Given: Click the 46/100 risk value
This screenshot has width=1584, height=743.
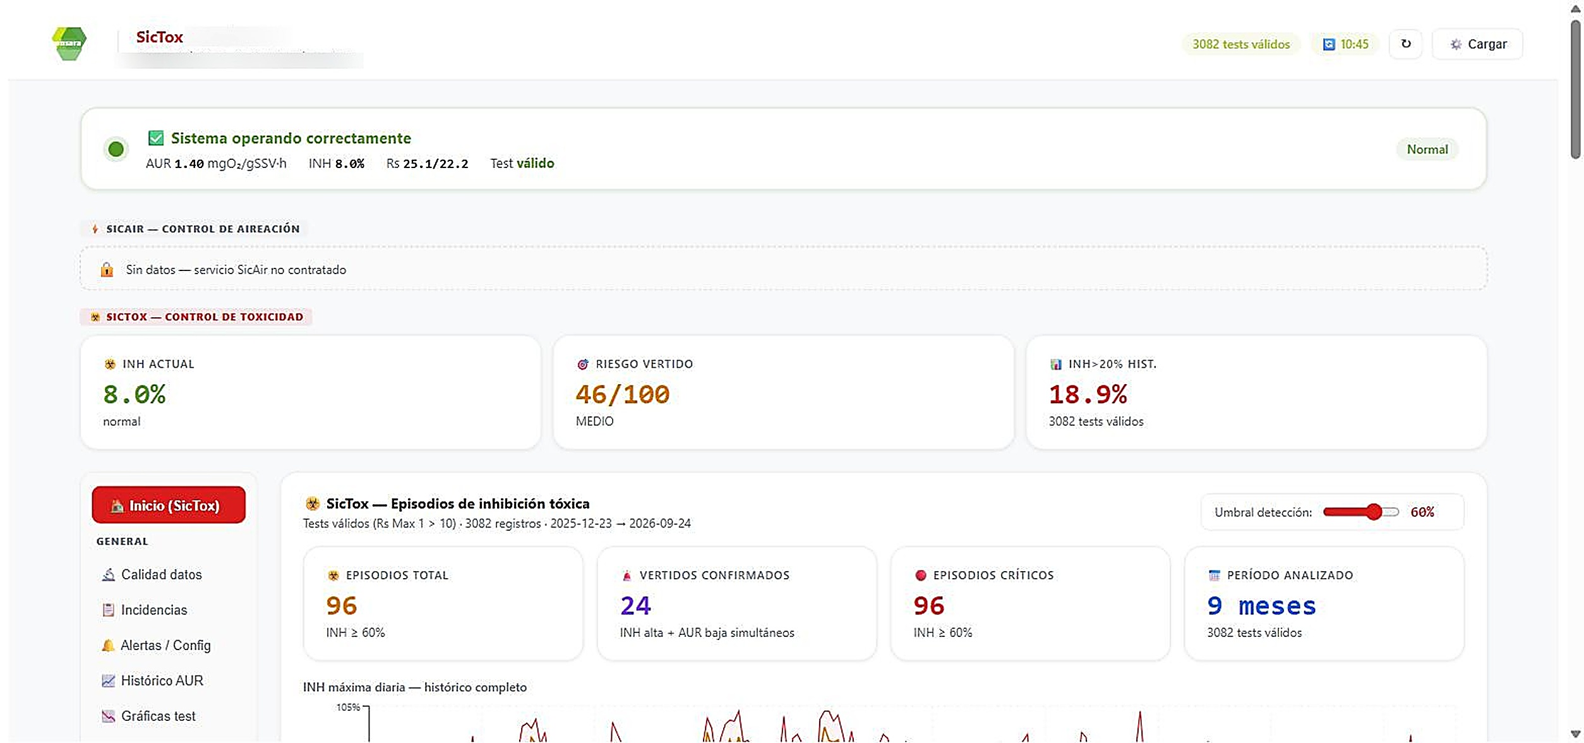Looking at the screenshot, I should (622, 394).
